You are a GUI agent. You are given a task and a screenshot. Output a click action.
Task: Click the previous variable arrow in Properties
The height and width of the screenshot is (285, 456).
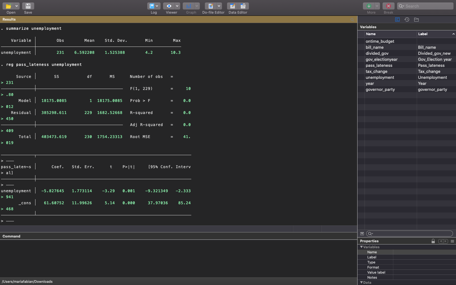(x=441, y=241)
